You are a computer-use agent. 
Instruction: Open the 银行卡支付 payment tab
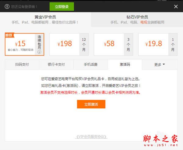click(56, 64)
